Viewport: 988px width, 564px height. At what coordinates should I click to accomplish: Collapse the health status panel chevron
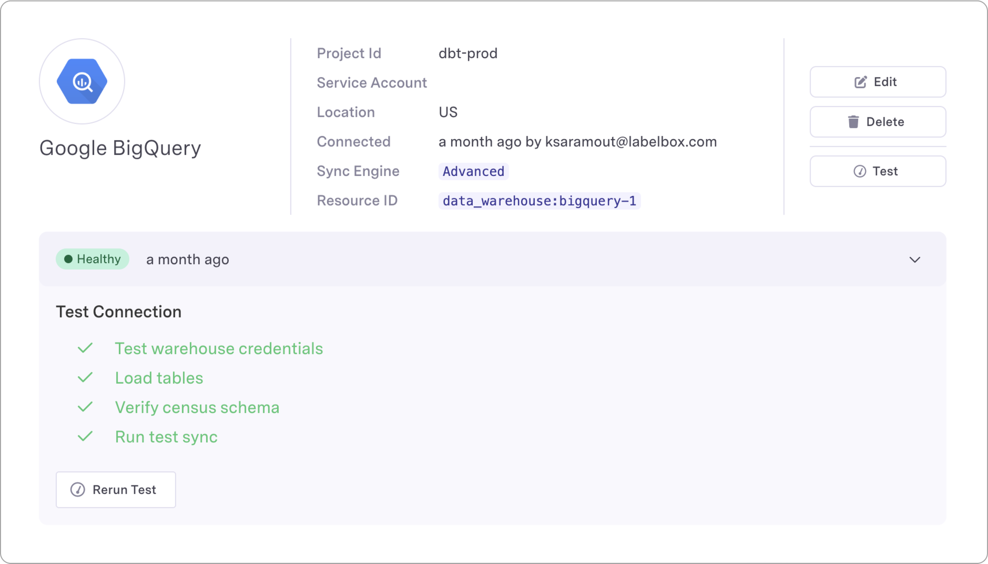point(914,260)
